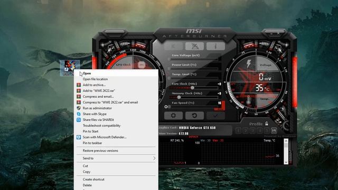Launch Kombustor with the K button
The width and height of the screenshot is (338, 190).
(x=174, y=46)
